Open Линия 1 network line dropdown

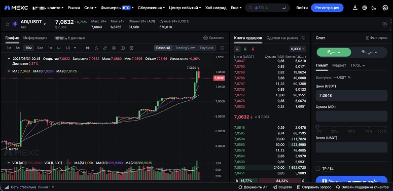coord(46,187)
